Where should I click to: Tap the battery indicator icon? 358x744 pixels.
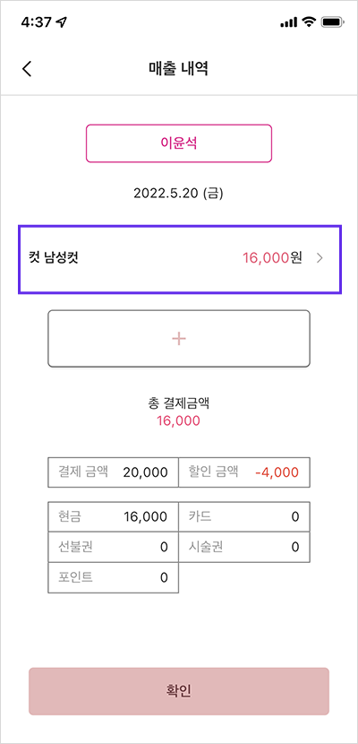pos(332,22)
